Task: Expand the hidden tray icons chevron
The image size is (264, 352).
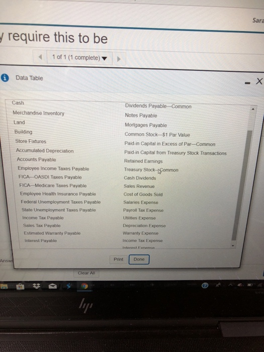Action: (x=230, y=285)
